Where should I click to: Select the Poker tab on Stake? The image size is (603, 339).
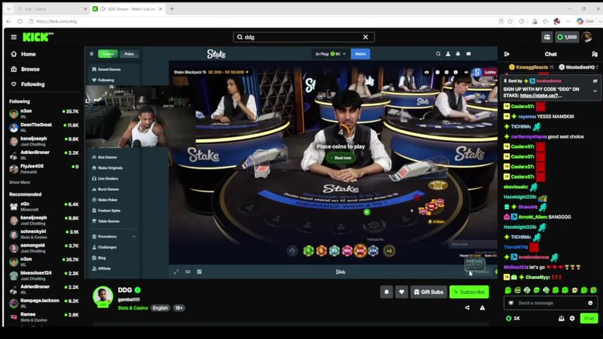[x=129, y=54]
